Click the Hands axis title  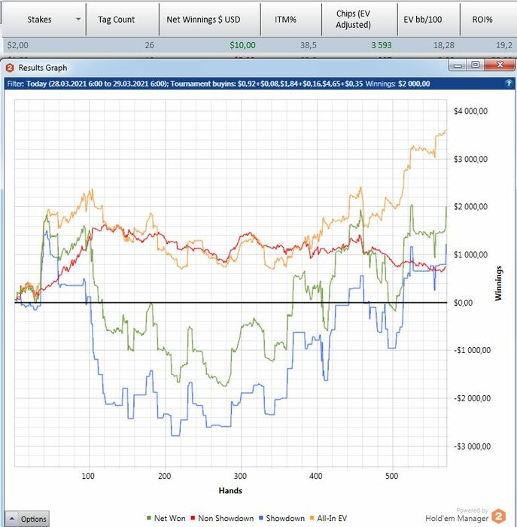230,491
